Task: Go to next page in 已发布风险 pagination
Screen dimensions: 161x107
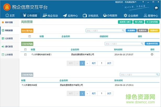Action: tap(87, 63)
